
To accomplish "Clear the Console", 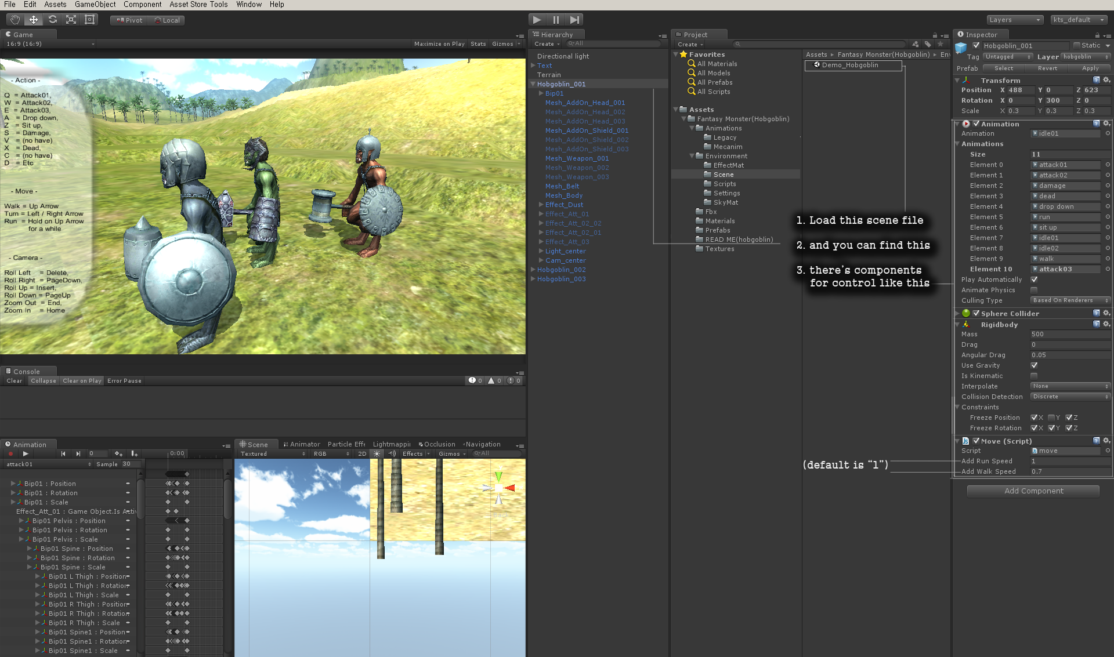I will coord(15,381).
